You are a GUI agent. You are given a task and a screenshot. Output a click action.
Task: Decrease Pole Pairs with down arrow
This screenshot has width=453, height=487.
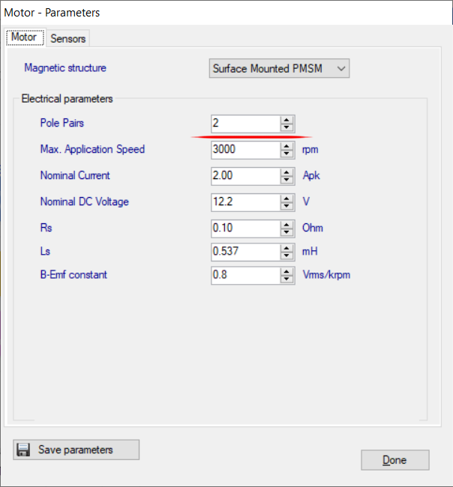[286, 127]
